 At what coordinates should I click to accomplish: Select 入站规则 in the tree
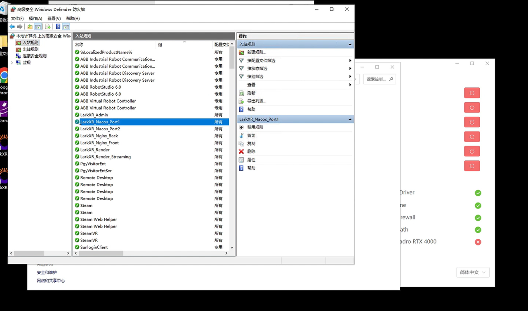(x=31, y=42)
